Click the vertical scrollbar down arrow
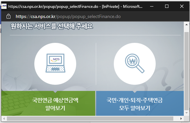 pyautogui.click(x=187, y=113)
